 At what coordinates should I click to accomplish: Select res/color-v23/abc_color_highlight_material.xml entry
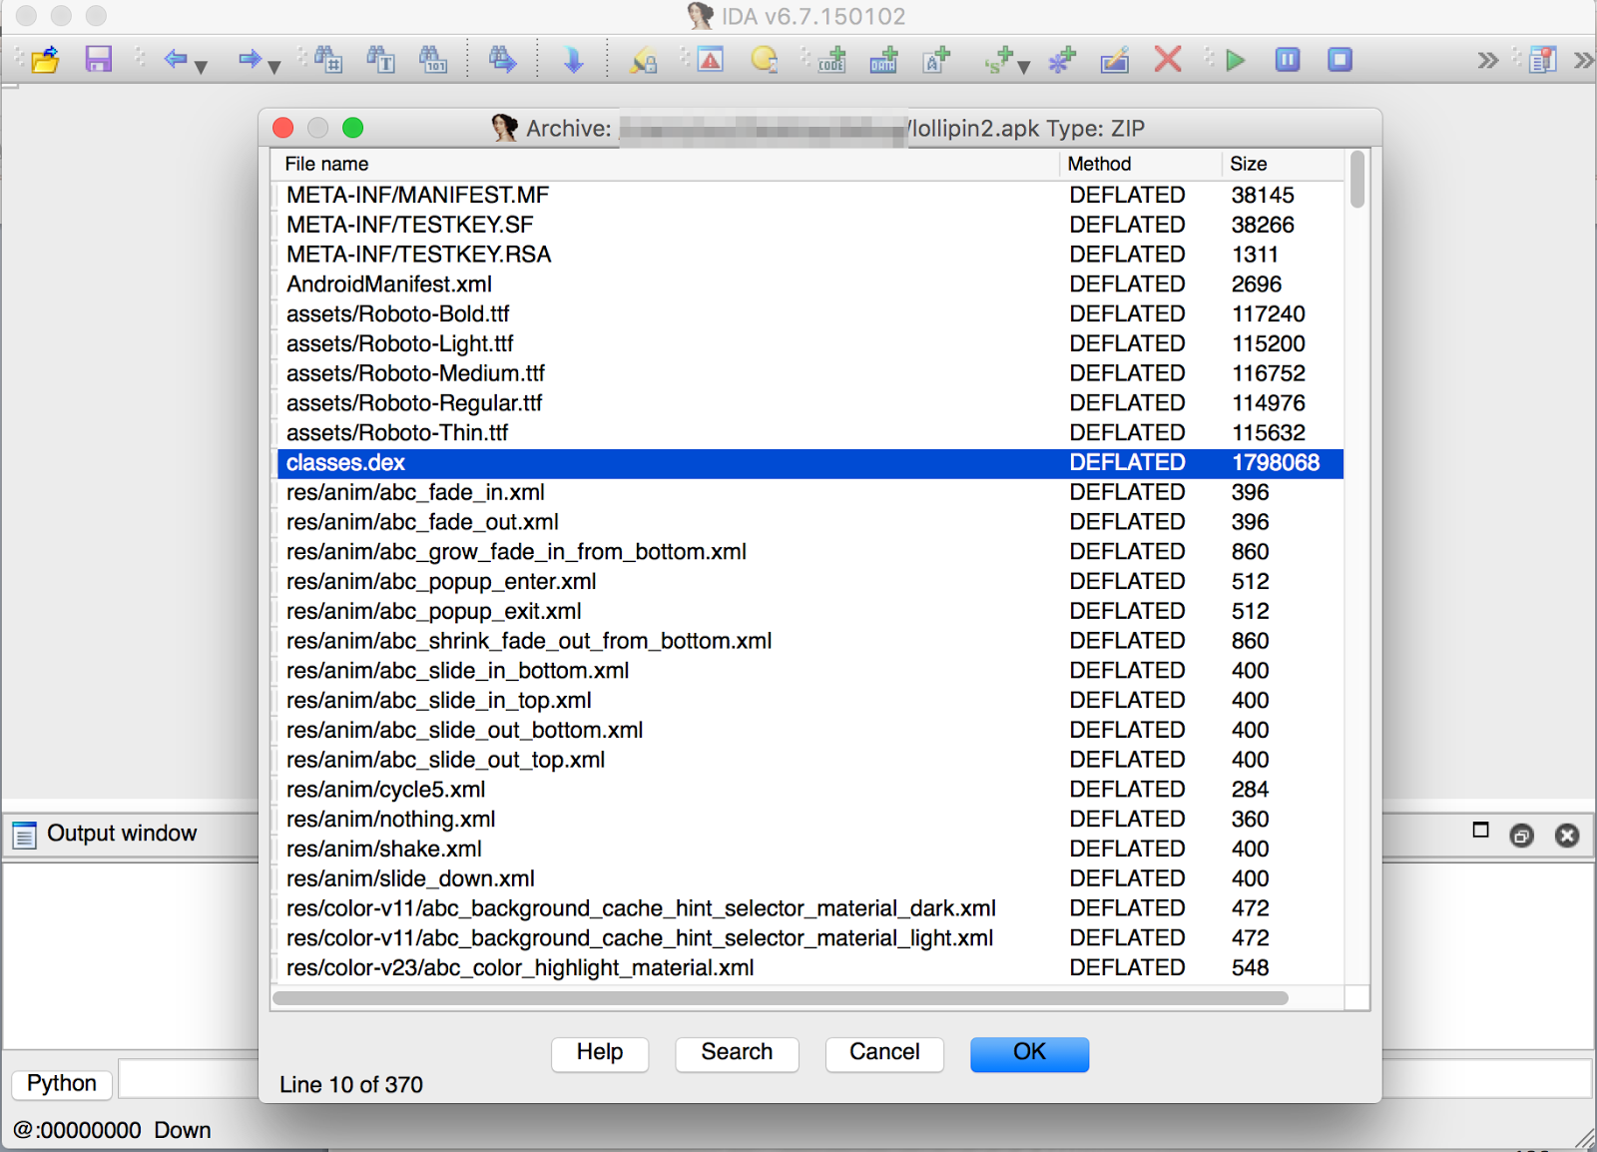[x=810, y=968]
